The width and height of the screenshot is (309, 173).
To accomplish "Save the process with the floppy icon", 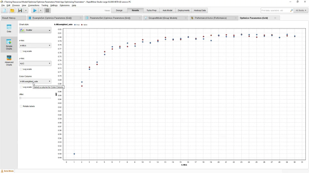I will (20, 10).
